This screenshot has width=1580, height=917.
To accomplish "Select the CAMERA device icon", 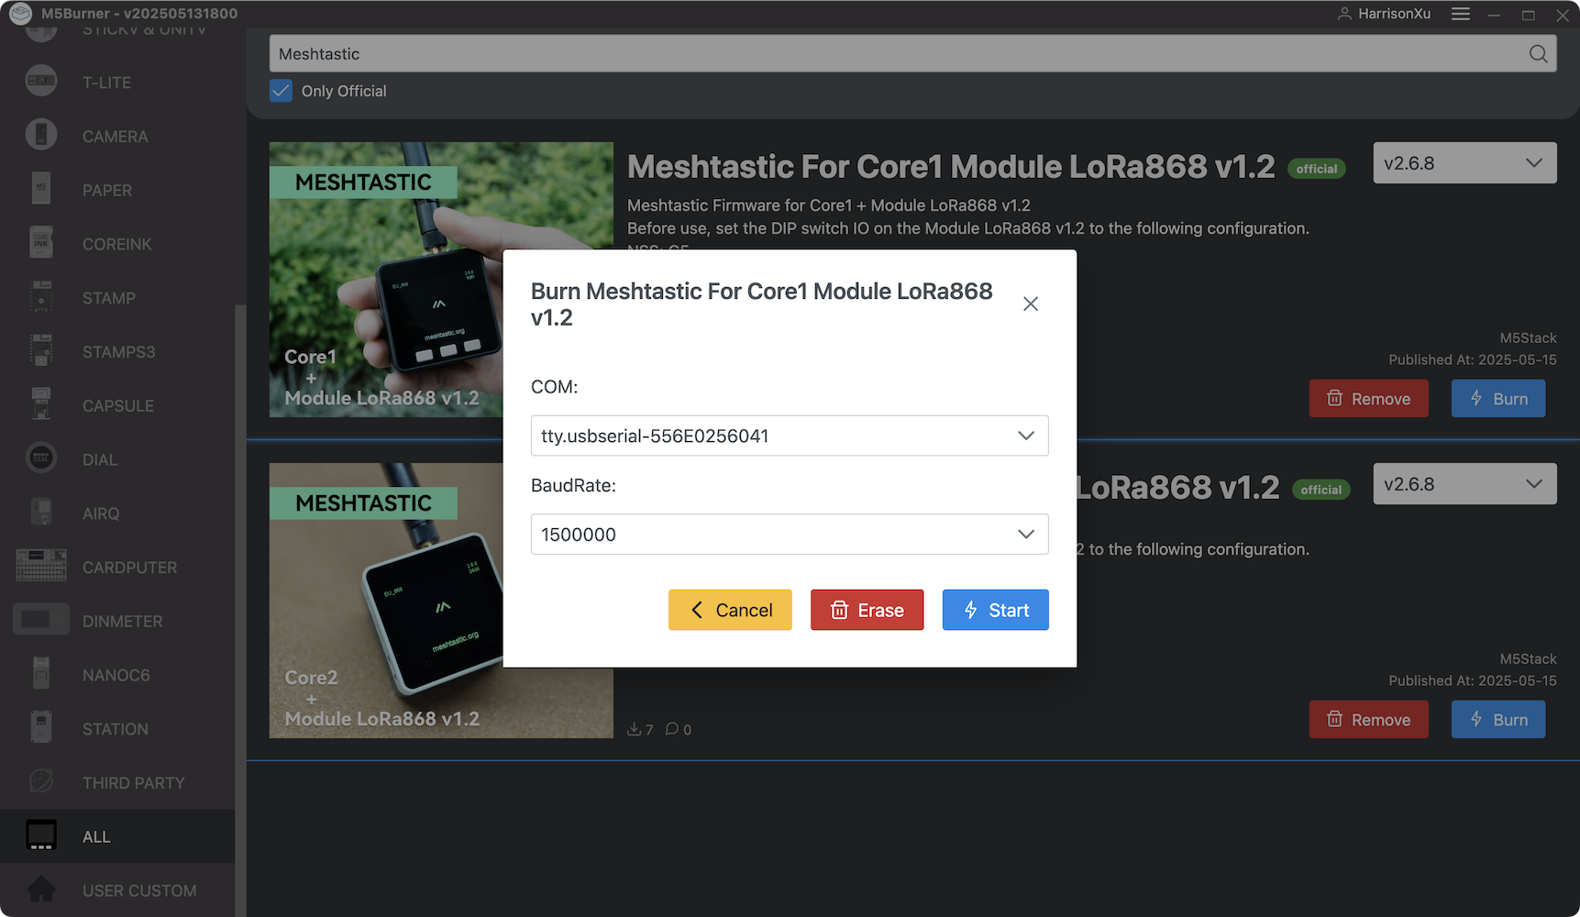I will click(41, 136).
